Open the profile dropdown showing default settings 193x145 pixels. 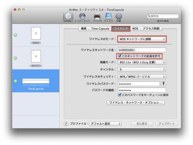[105, 124]
